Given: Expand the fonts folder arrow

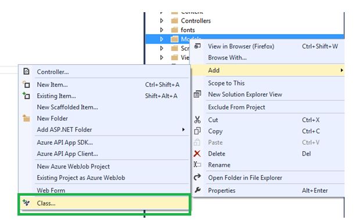Looking at the screenshot, I should click(162, 30).
